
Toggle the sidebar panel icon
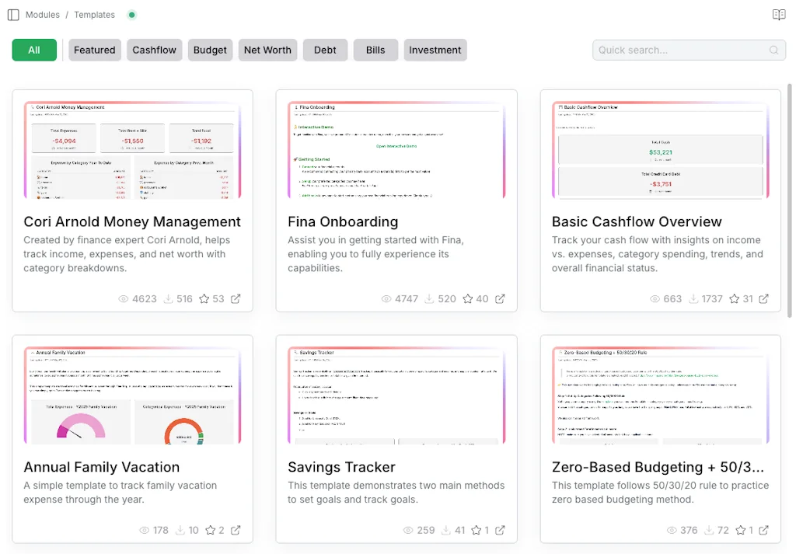(13, 15)
